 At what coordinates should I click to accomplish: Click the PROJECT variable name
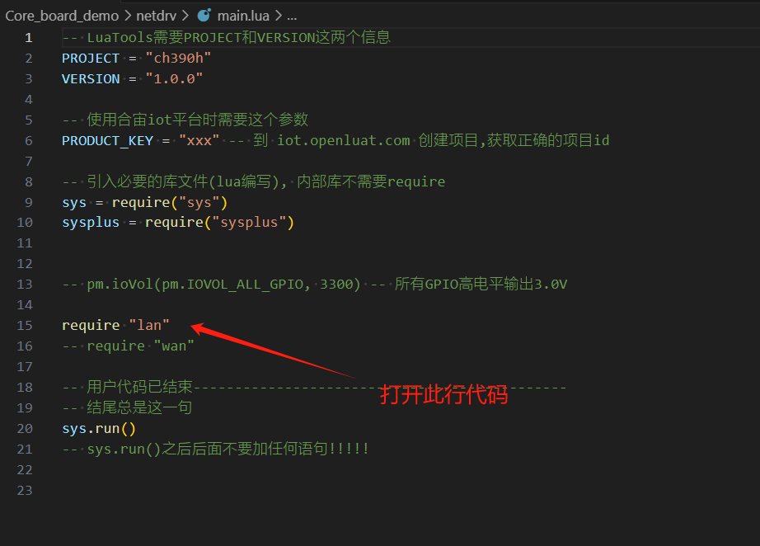pyautogui.click(x=91, y=59)
